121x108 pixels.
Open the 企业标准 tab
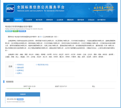[60, 20]
